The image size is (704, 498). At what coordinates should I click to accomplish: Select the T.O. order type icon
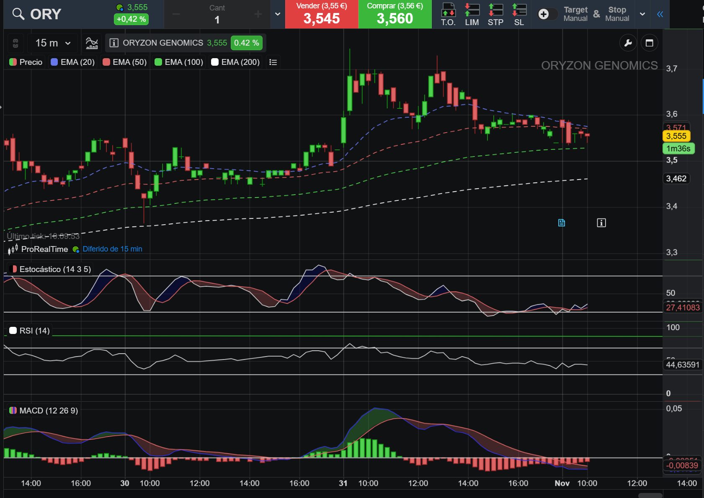tap(448, 14)
